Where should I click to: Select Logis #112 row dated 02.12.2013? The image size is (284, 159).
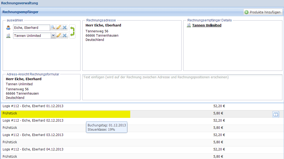(x=33, y=121)
